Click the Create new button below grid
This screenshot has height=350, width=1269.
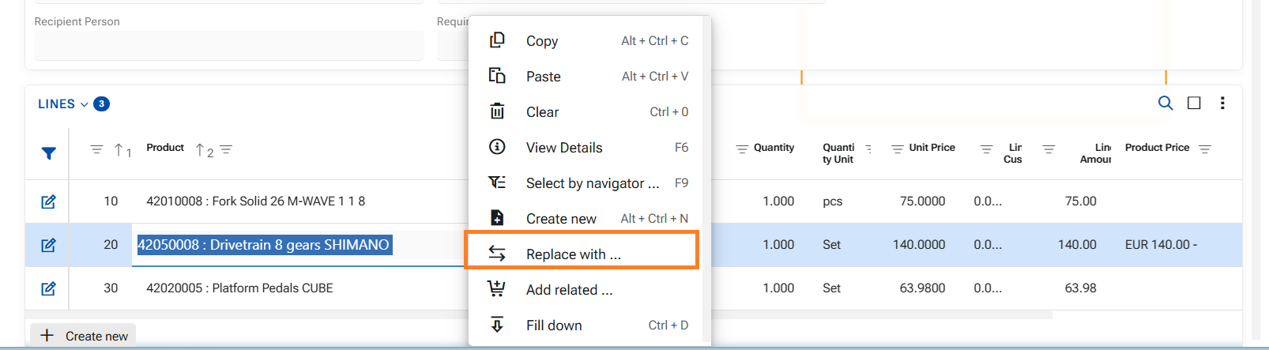pyautogui.click(x=84, y=336)
